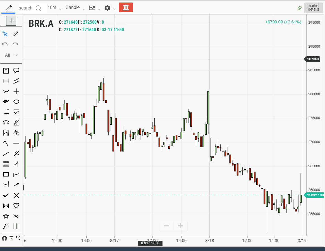Zoom in with the plus button

tap(180, 226)
